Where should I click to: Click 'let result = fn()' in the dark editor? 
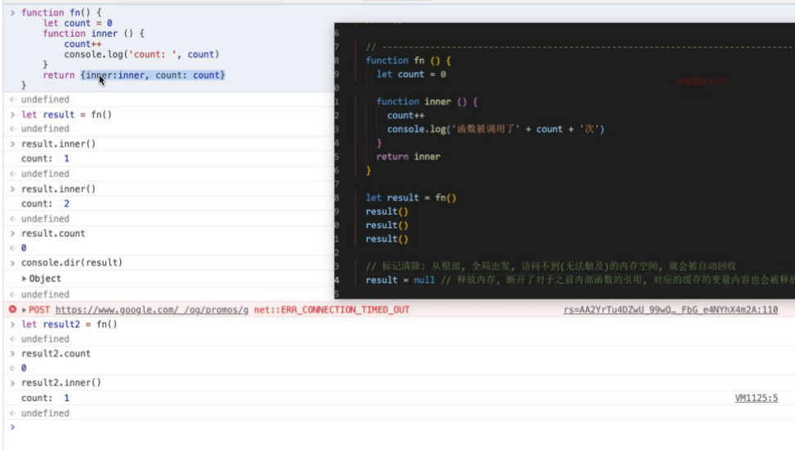click(x=411, y=197)
